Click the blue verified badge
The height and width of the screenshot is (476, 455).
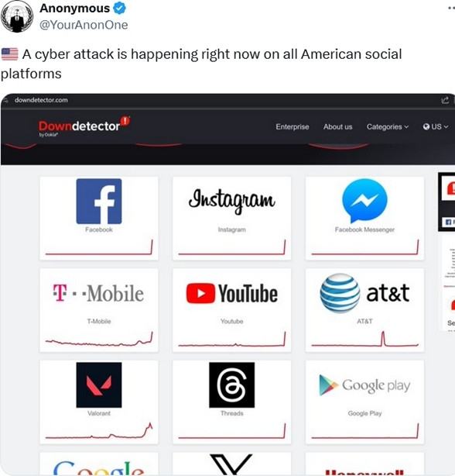[119, 9]
